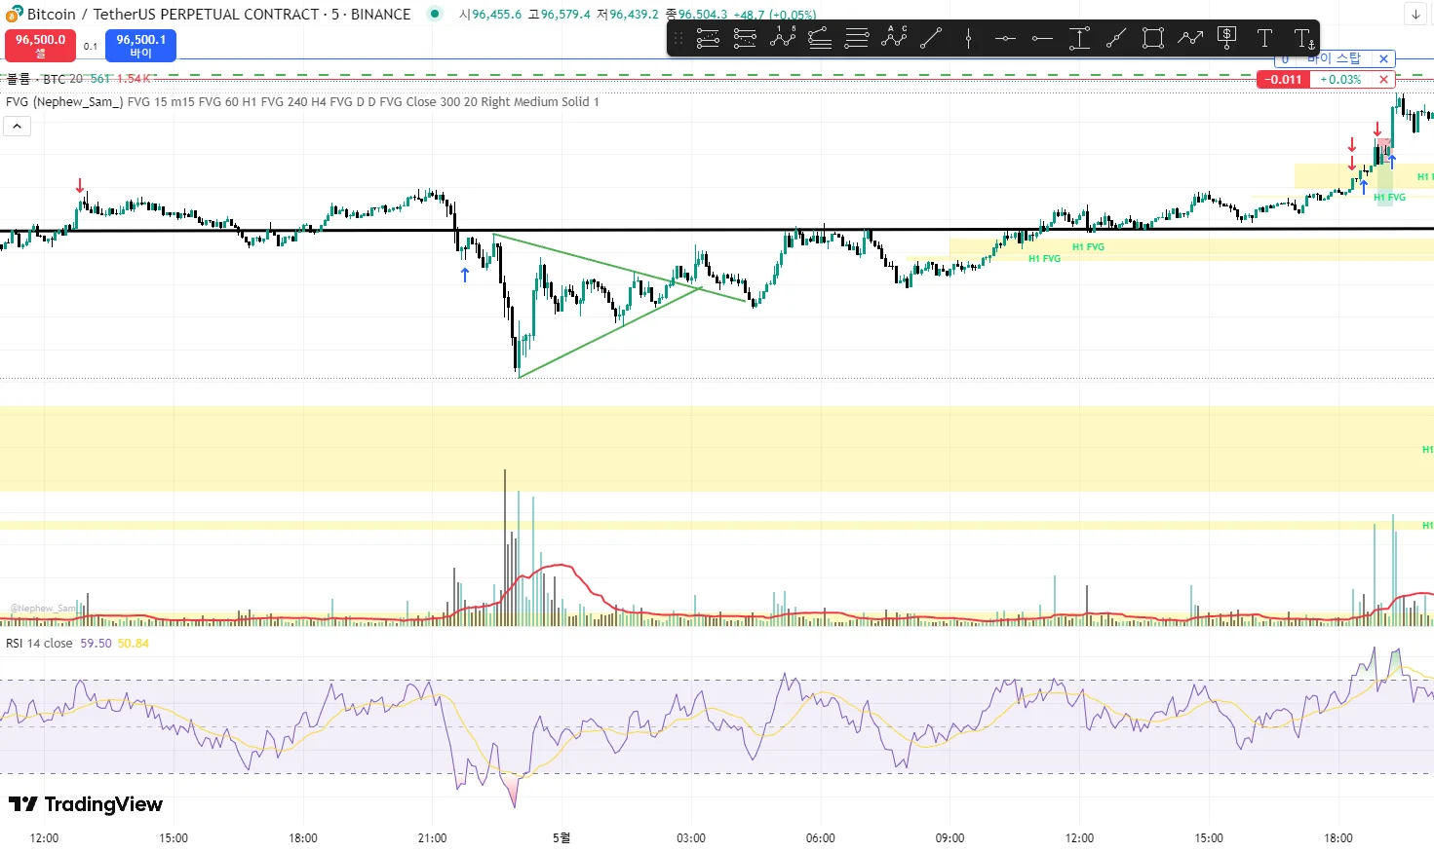Select the Elliott impulse wave tool
The width and height of the screenshot is (1434, 852).
coord(783,39)
